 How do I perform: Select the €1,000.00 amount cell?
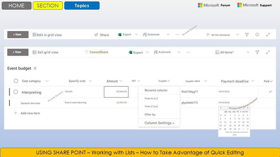pos(116,102)
